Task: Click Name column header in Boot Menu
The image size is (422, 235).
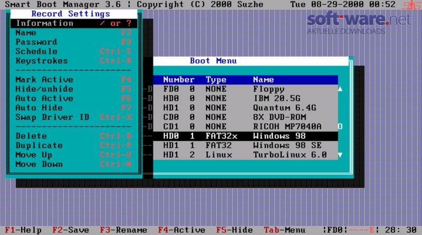Action: [263, 80]
